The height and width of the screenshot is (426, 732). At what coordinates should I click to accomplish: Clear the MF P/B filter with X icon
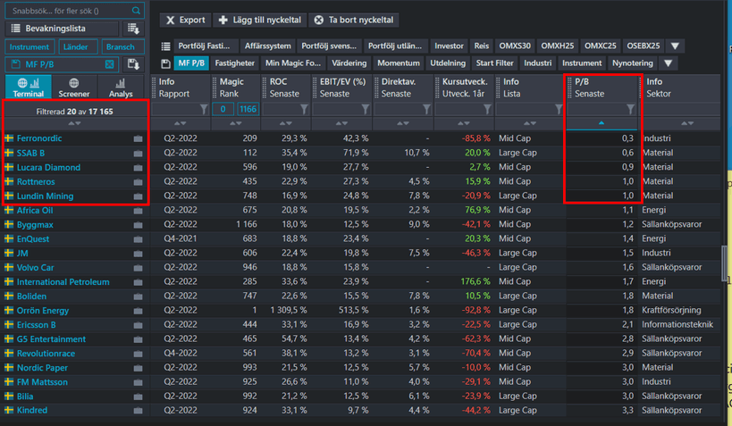coord(110,64)
